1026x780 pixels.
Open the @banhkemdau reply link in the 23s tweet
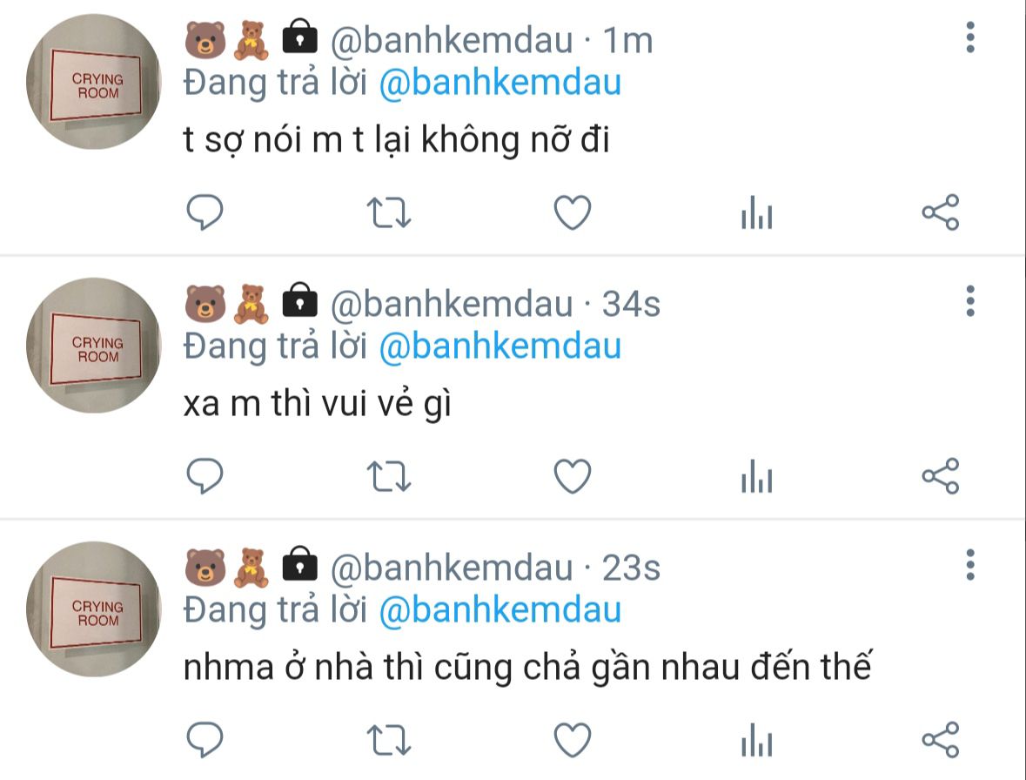coord(500,610)
